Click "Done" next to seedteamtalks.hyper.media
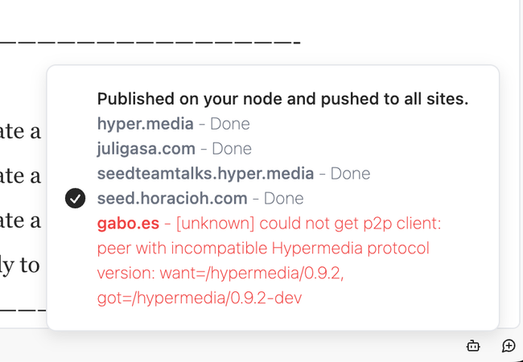Viewport: 523px width, 362px height. point(350,174)
